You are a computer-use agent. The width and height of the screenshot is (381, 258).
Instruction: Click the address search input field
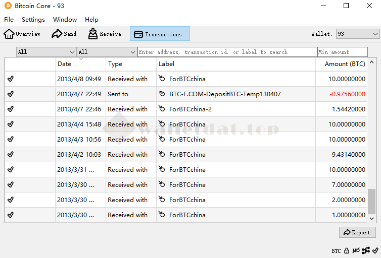click(227, 52)
